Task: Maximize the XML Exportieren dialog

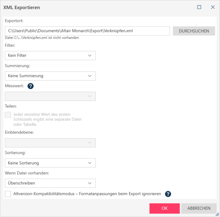Action: [x=199, y=7]
